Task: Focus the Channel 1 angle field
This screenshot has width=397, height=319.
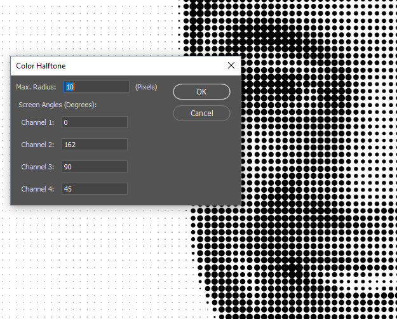Action: [x=95, y=122]
